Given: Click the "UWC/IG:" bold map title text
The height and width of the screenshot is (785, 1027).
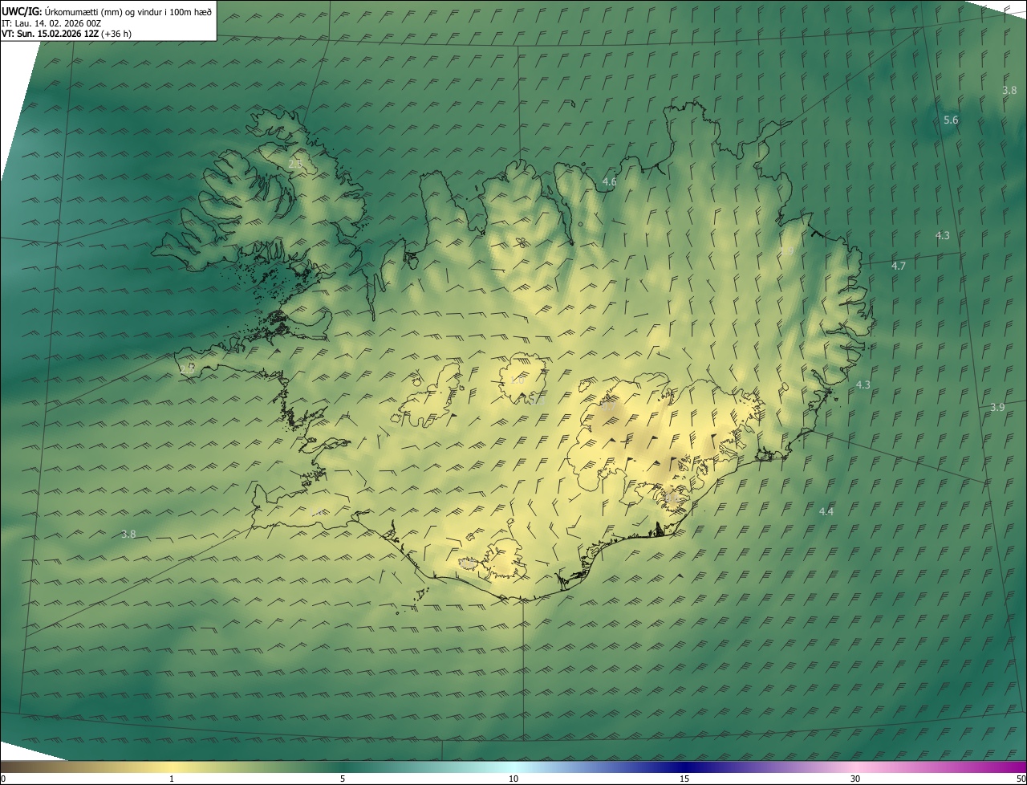Looking at the screenshot, I should click(20, 10).
